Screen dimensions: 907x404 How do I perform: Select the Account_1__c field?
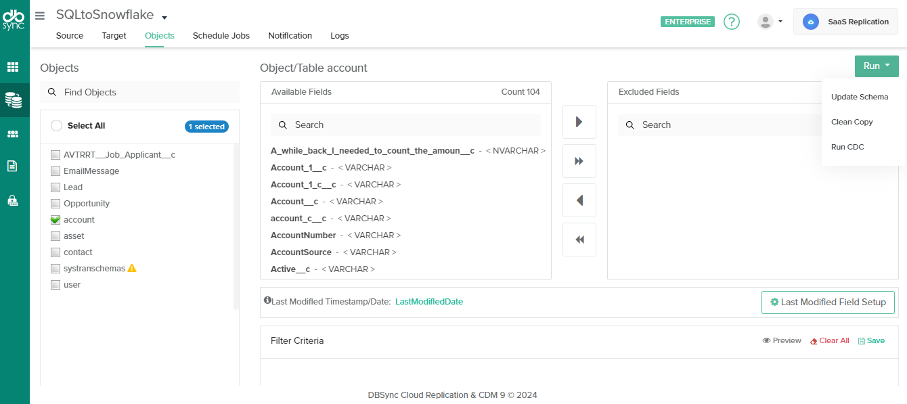pyautogui.click(x=331, y=168)
